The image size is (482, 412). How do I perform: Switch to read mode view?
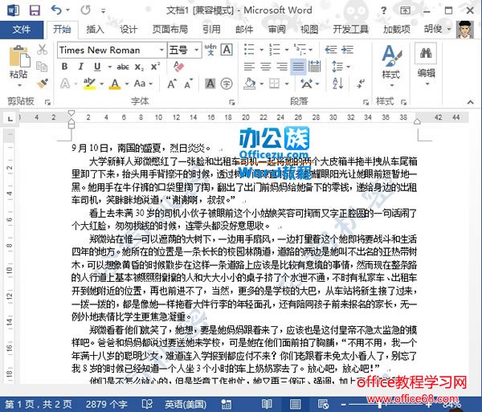pyautogui.click(x=267, y=404)
